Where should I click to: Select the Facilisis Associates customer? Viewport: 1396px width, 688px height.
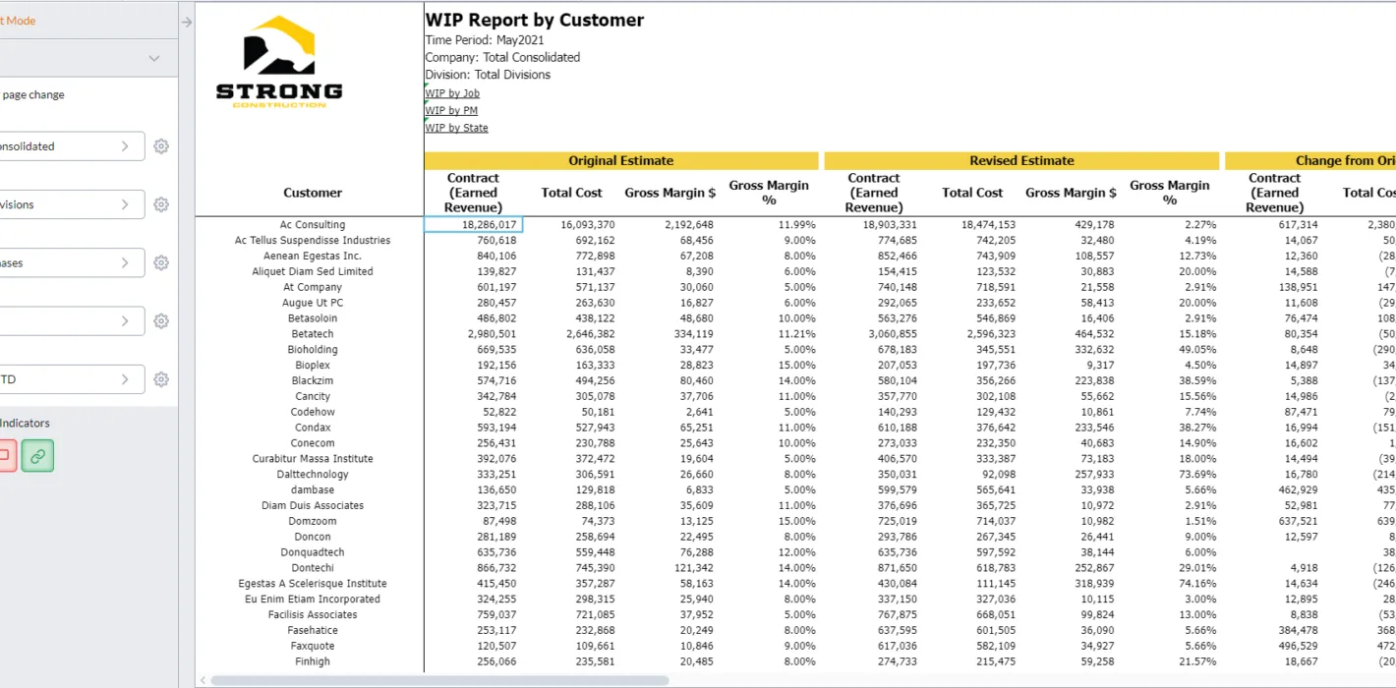point(313,614)
